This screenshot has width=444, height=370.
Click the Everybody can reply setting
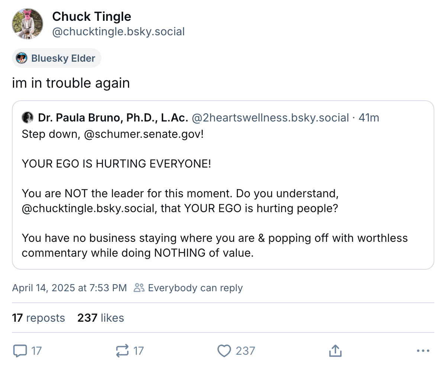(x=195, y=288)
